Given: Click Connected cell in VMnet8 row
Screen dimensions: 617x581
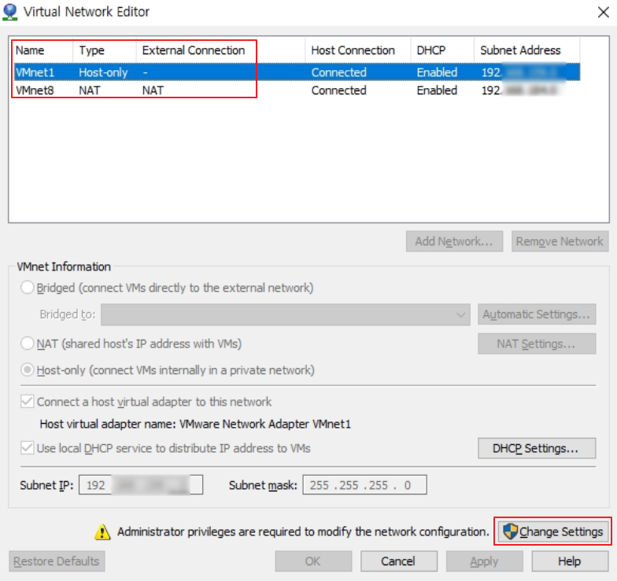Looking at the screenshot, I should click(338, 90).
